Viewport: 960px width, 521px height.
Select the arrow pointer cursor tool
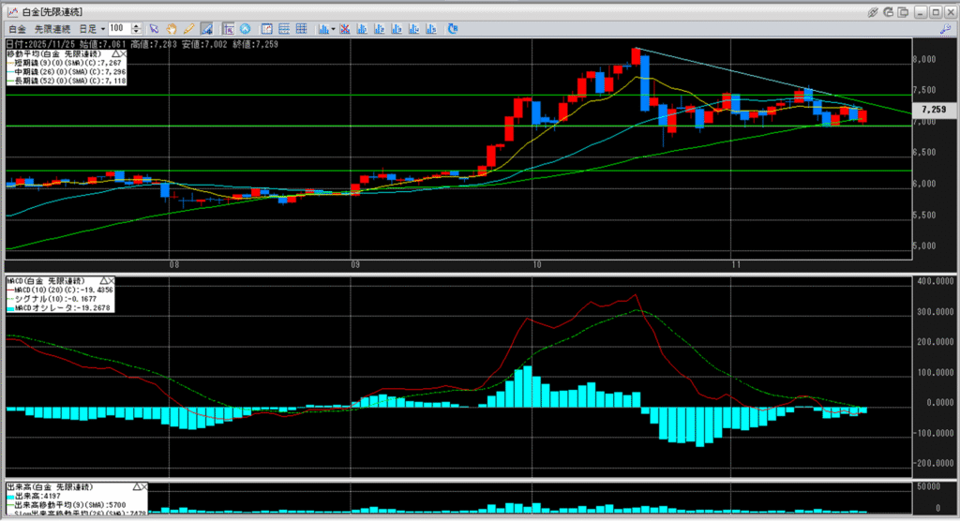[154, 29]
